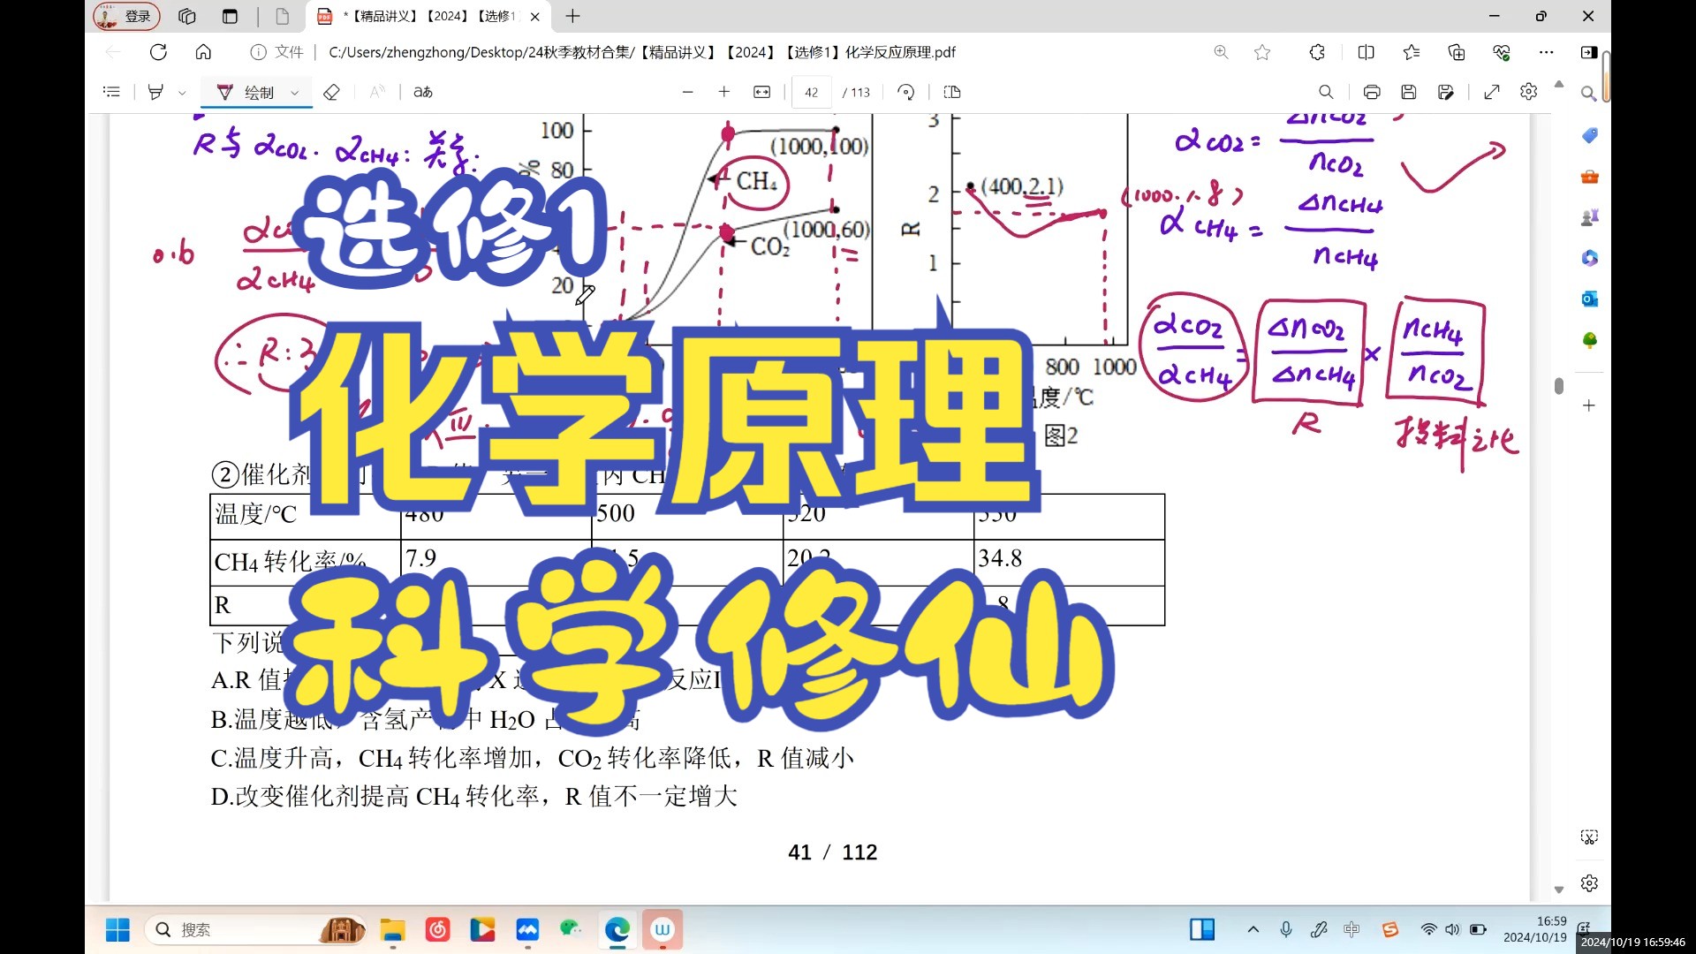Viewport: 1696px width, 954px height.
Task: Switch to two-page view layout
Action: tap(951, 92)
